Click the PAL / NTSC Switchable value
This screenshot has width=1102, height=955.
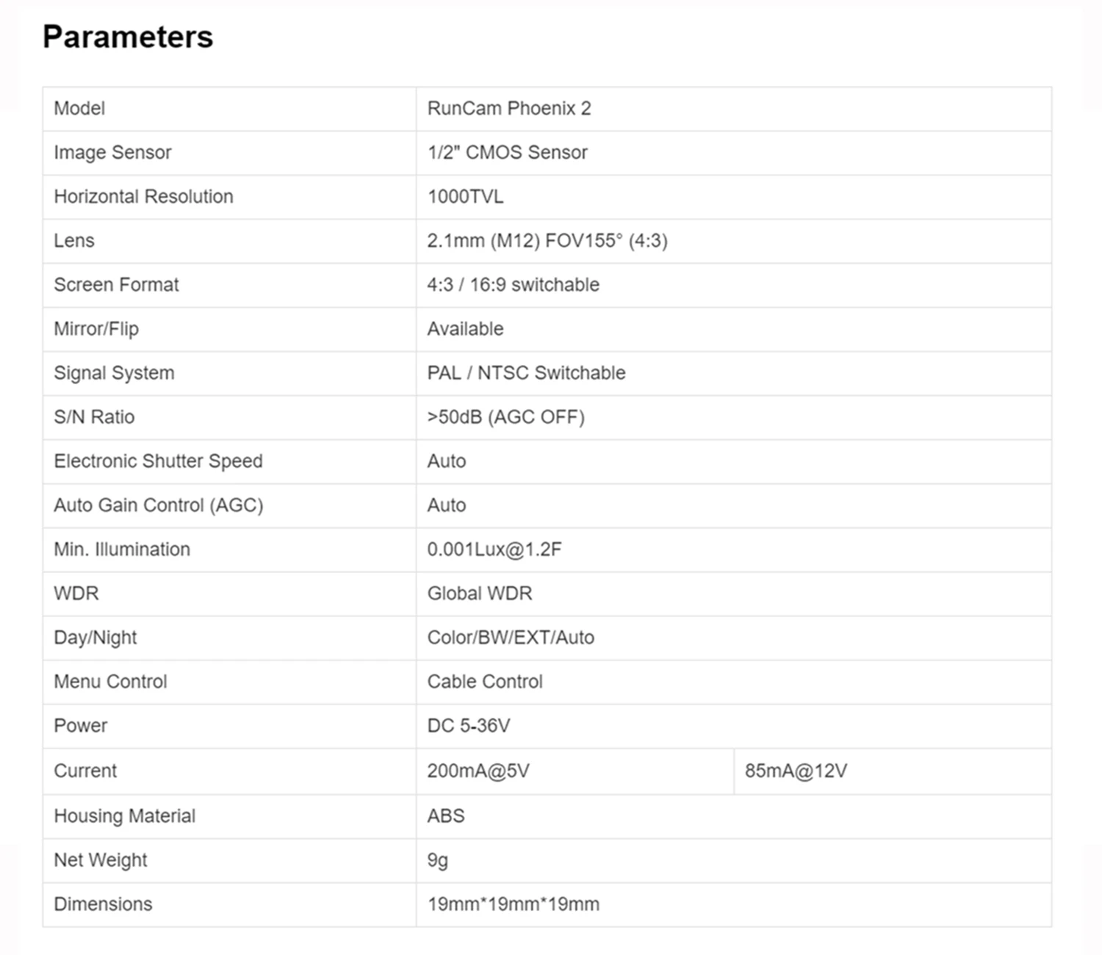click(x=526, y=373)
